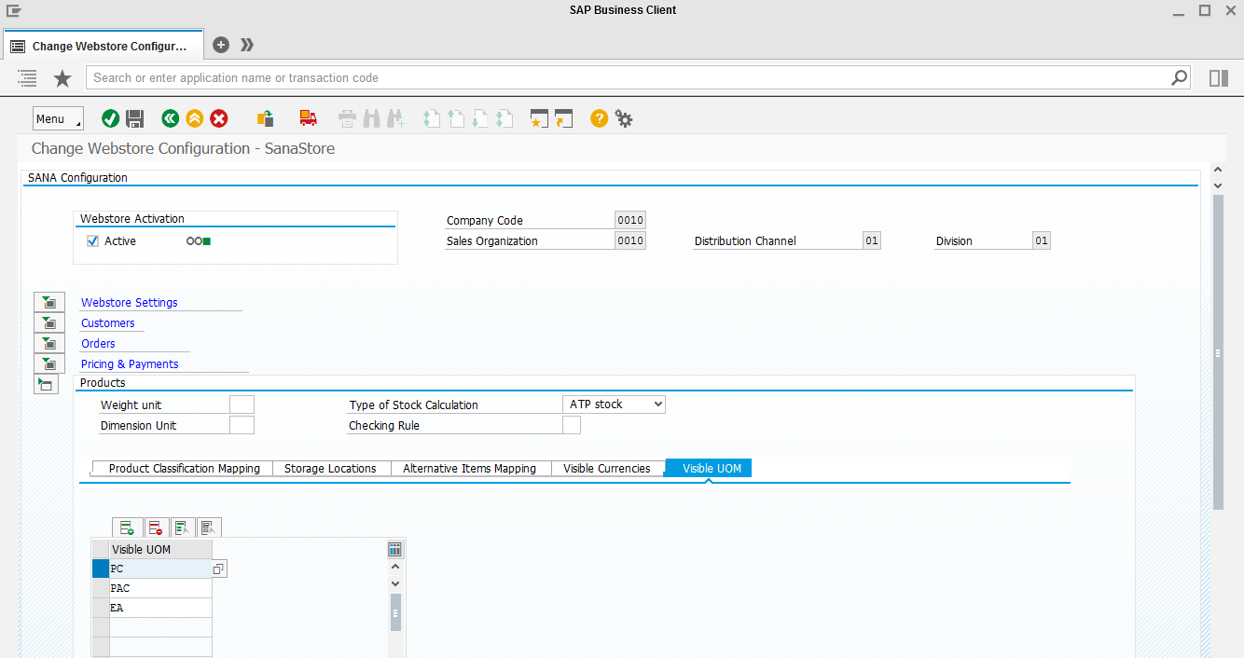This screenshot has width=1244, height=658.
Task: Open the Customers link
Action: coord(108,322)
